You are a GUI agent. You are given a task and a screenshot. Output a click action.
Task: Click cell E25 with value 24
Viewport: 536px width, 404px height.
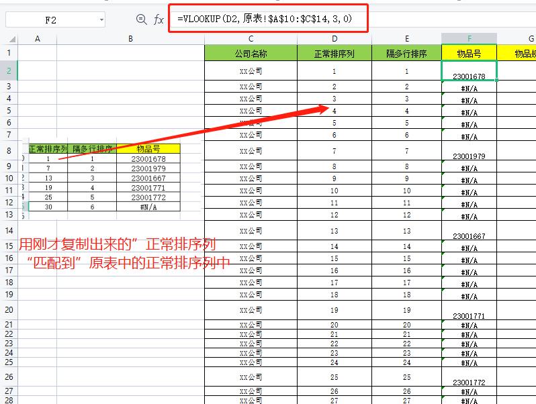tap(407, 362)
